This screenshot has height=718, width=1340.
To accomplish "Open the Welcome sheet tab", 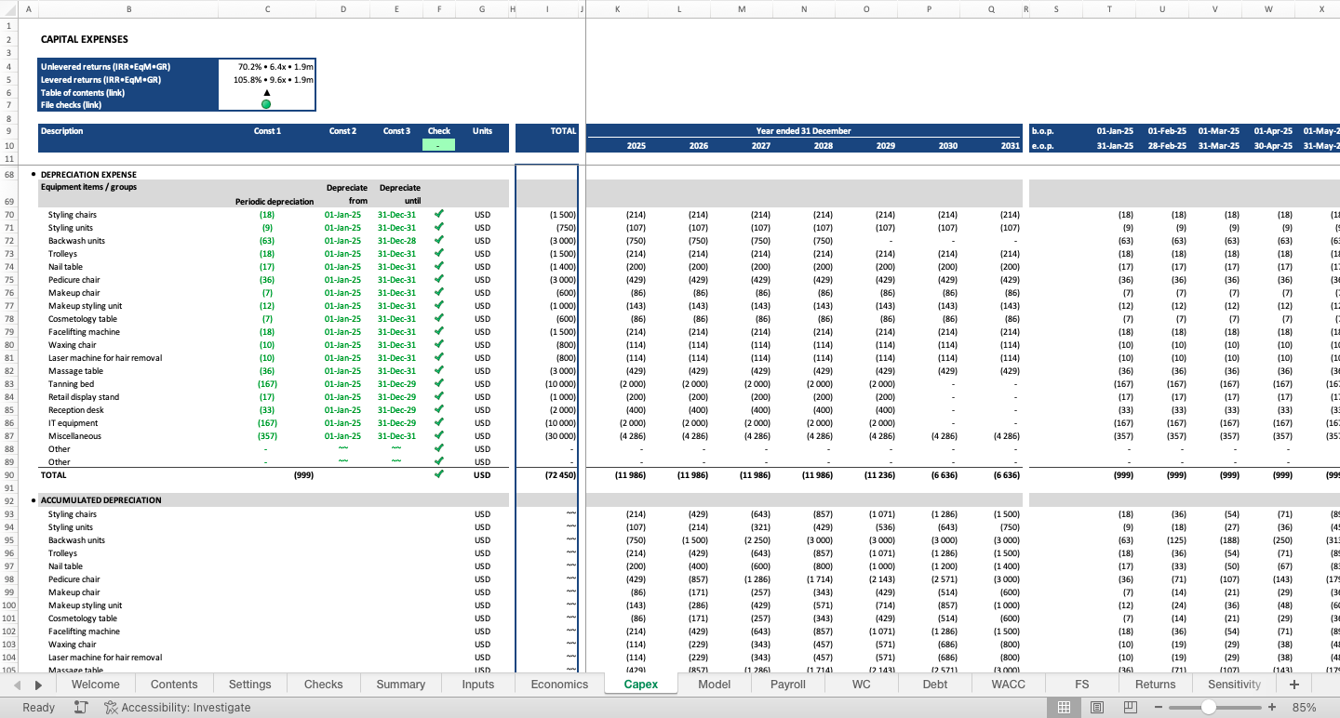I will pyautogui.click(x=95, y=684).
